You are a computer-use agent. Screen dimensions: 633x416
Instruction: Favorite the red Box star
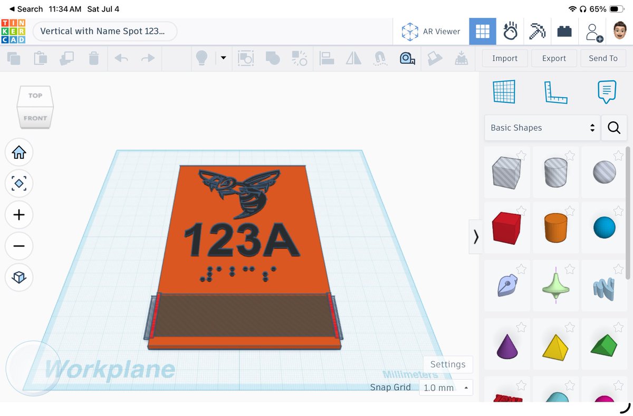click(x=521, y=211)
